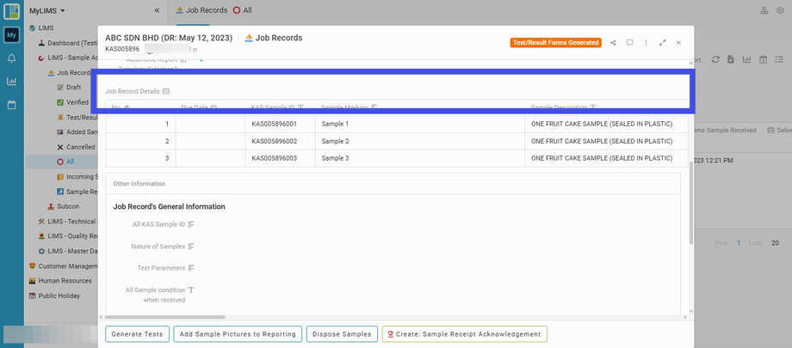Click Add Sample Pictures to Reporting button
The image size is (792, 348).
click(238, 334)
